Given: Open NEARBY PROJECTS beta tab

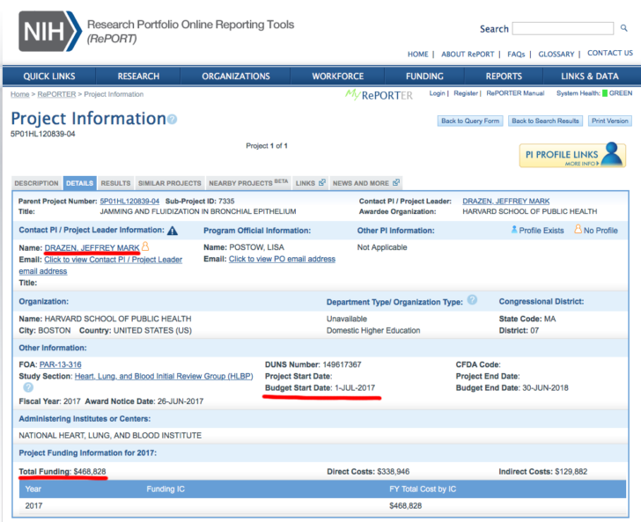Looking at the screenshot, I should point(248,183).
